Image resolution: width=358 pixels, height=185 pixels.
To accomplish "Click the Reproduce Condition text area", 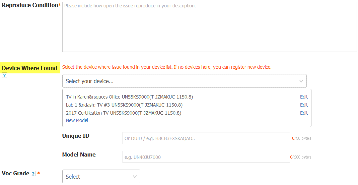I will pos(209,27).
